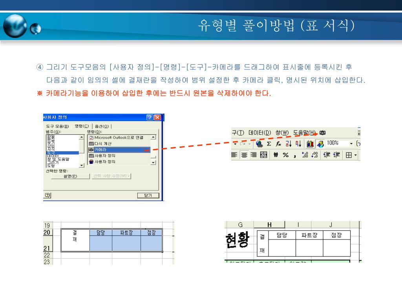402x301 pixels.
Task: Click the hyperlink globe toolbar icon
Action: pos(259,144)
